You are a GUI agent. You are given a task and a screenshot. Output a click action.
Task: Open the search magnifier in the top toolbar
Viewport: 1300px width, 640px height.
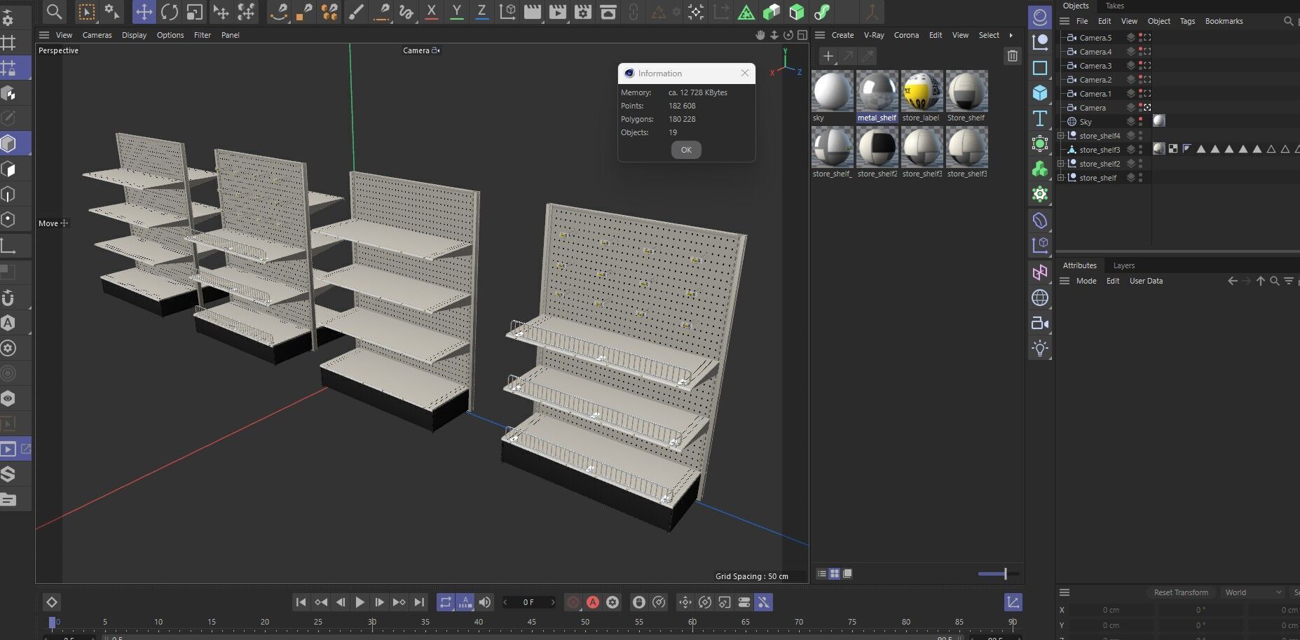[54, 11]
